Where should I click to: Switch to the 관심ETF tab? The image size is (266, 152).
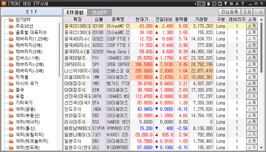pos(99,13)
